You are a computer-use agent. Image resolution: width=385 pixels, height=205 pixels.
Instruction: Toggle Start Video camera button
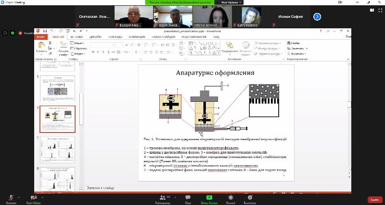pos(34,197)
